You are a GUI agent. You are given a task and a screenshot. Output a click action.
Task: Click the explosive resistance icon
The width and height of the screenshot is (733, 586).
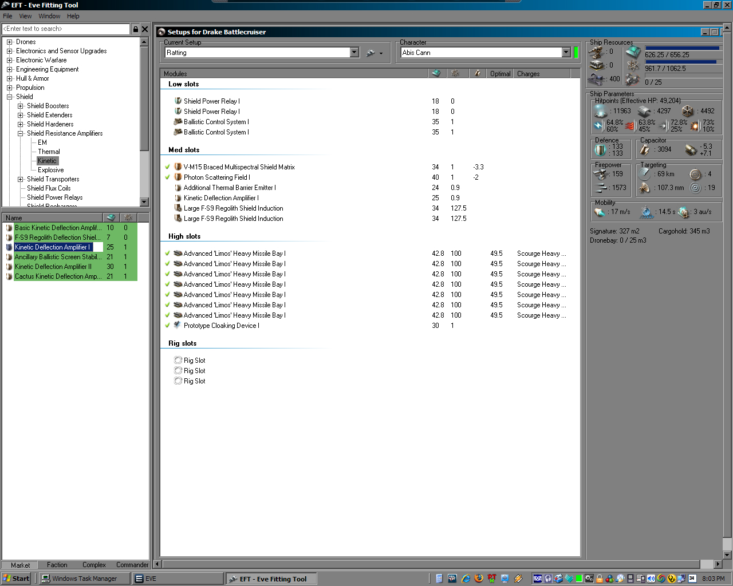[695, 125]
